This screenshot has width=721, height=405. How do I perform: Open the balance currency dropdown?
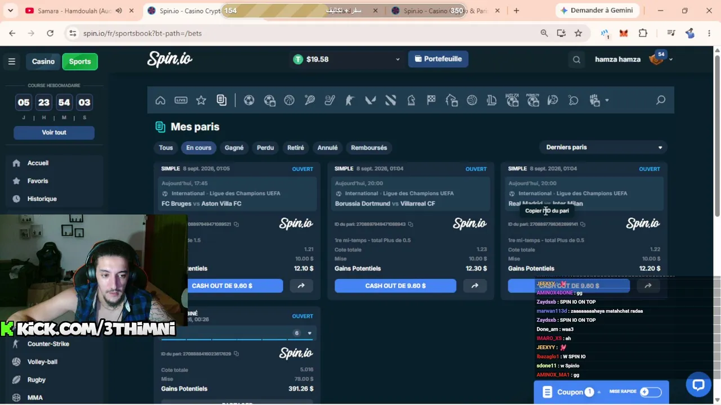click(397, 59)
